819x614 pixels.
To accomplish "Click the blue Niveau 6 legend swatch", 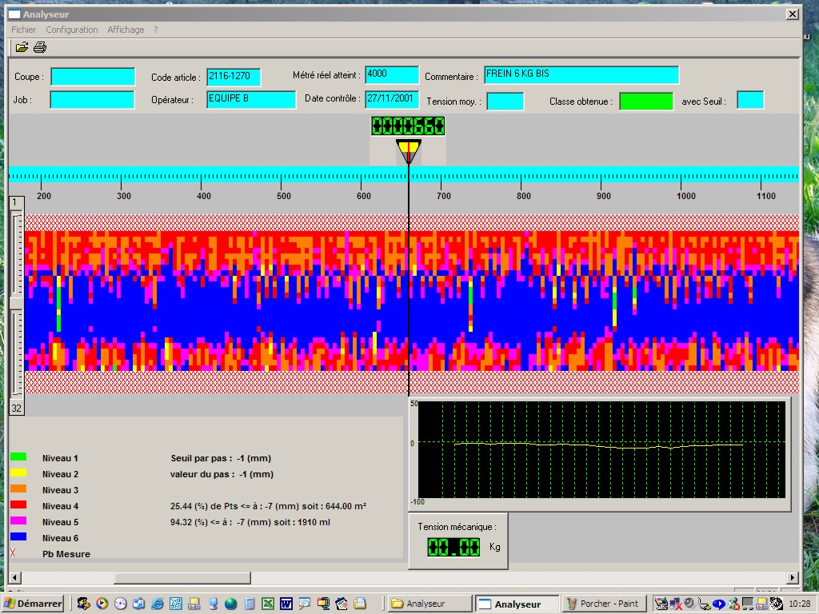I will 18,537.
